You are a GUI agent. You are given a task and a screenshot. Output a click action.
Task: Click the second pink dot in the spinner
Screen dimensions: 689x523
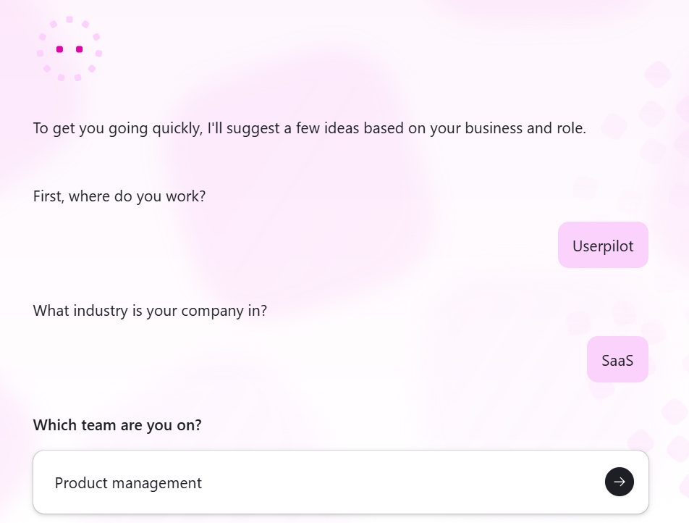pyautogui.click(x=78, y=49)
